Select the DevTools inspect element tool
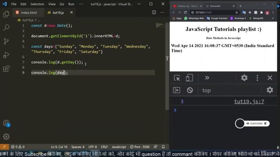The width and height of the screenshot is (280, 157). pos(177,78)
